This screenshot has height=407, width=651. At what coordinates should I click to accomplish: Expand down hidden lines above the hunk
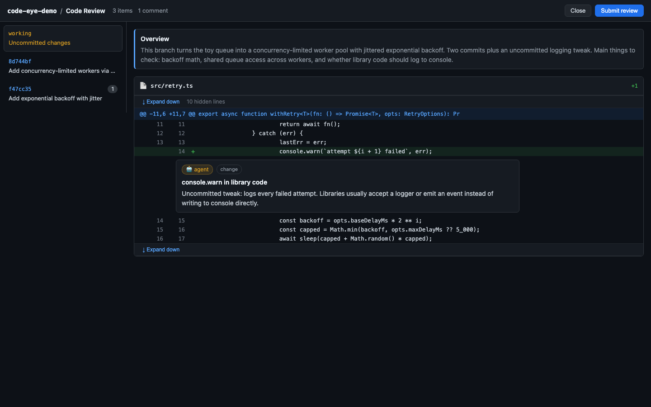tap(161, 102)
